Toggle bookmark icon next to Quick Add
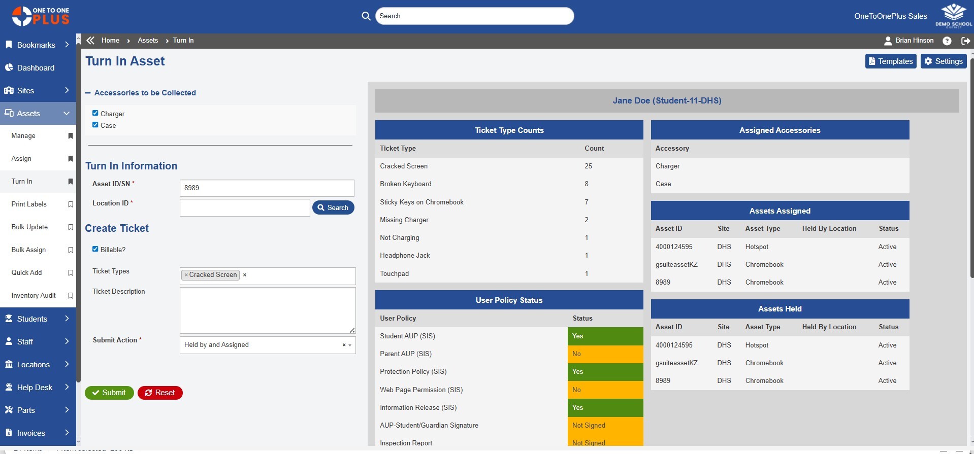974x454 pixels. click(x=71, y=273)
